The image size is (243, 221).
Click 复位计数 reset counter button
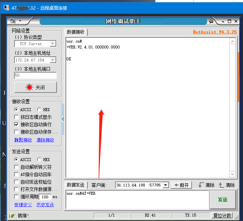[222, 215]
